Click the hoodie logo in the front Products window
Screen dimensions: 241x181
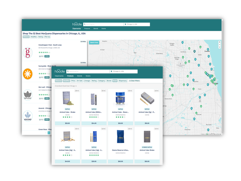pos(60,71)
